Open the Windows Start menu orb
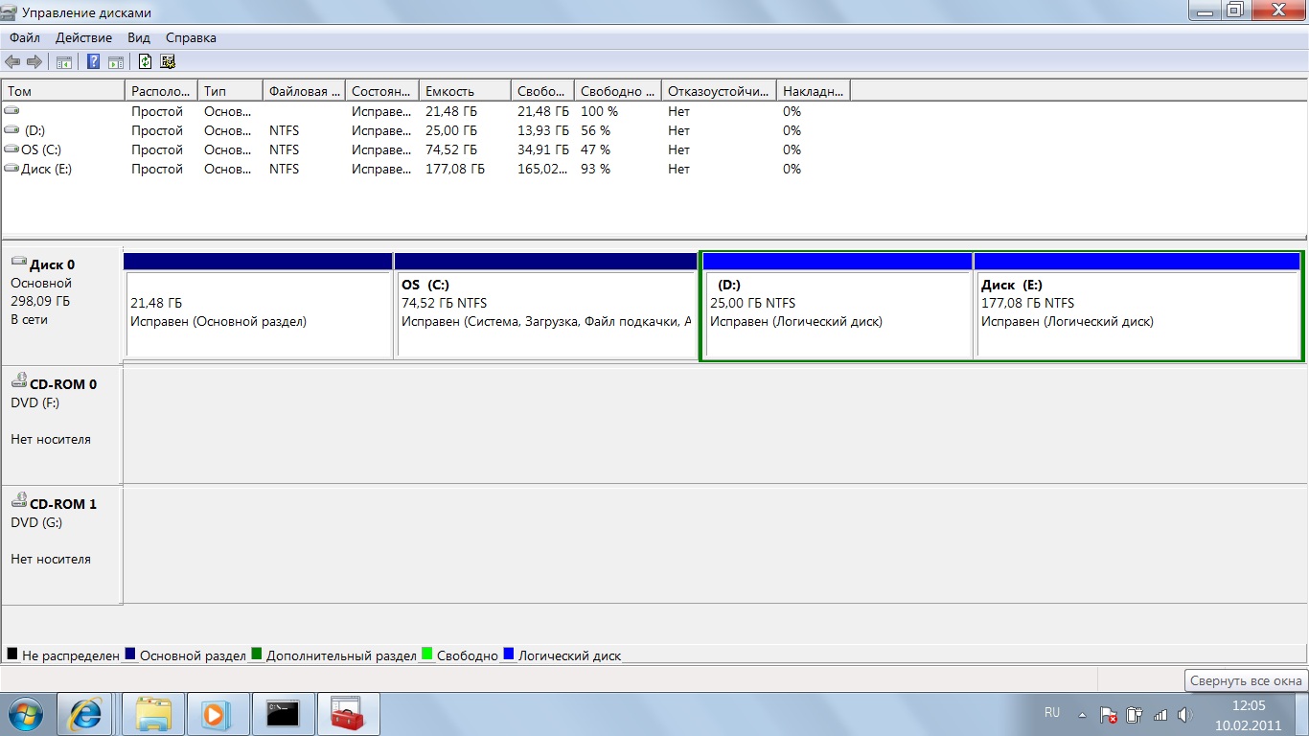Screen dimensions: 1309x736 [26, 714]
